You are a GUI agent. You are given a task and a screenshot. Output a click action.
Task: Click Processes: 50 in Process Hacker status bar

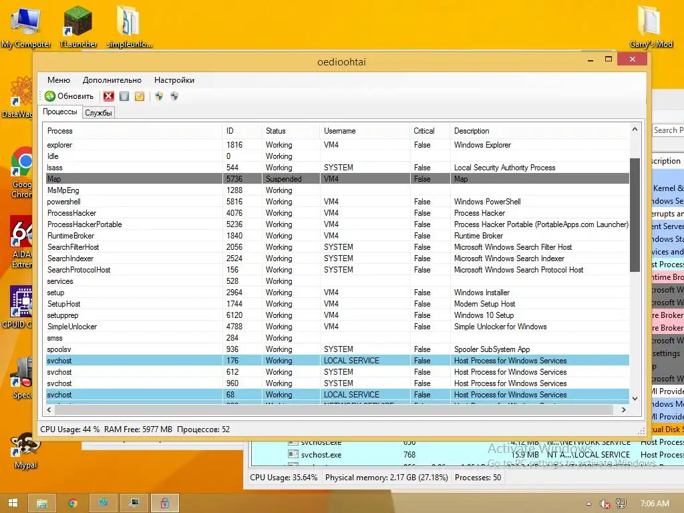[x=478, y=477]
